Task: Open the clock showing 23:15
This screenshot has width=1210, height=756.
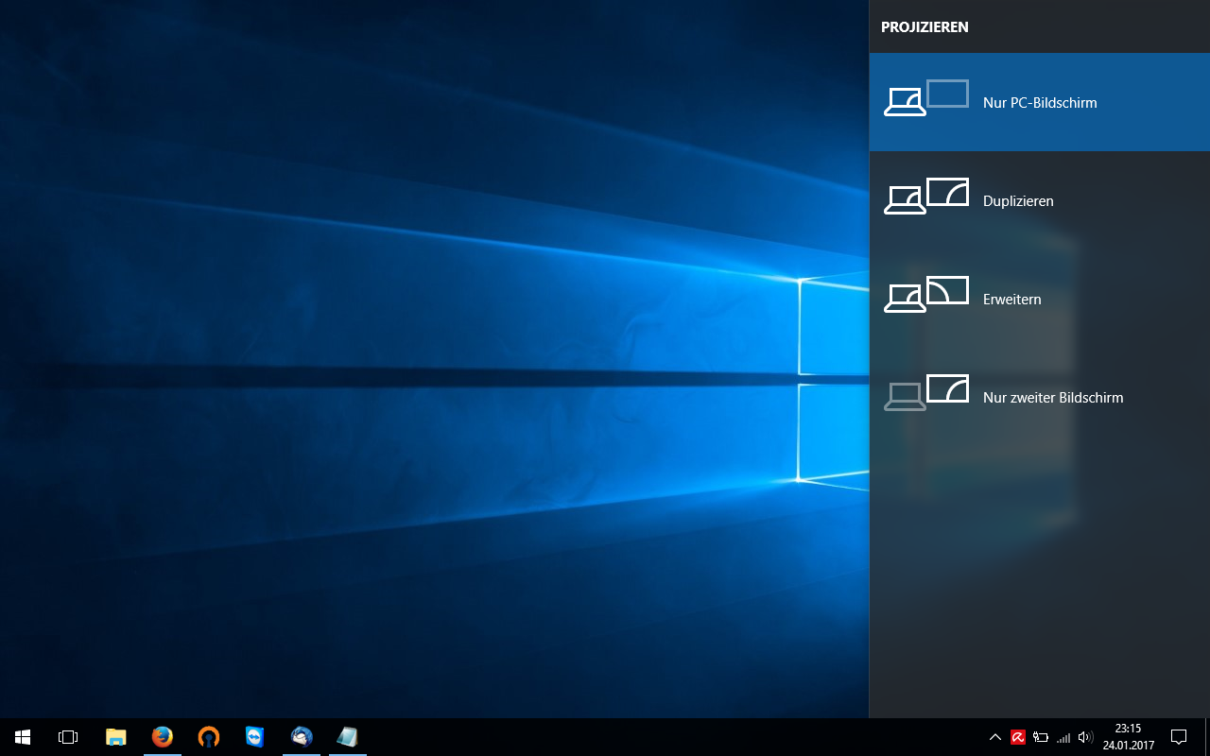Action: pyautogui.click(x=1127, y=736)
